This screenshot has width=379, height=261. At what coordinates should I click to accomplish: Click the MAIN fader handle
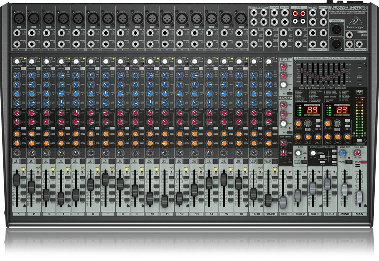tap(359, 197)
